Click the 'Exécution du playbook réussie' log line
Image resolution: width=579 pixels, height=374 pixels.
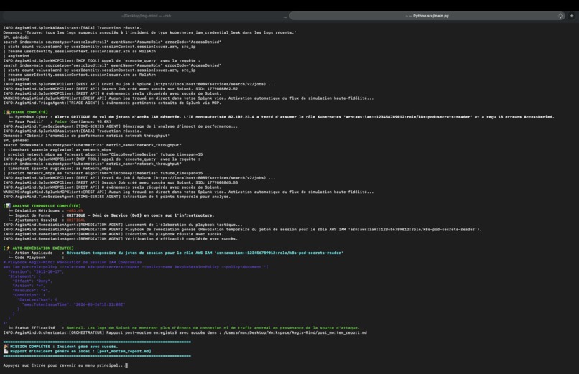point(114,234)
